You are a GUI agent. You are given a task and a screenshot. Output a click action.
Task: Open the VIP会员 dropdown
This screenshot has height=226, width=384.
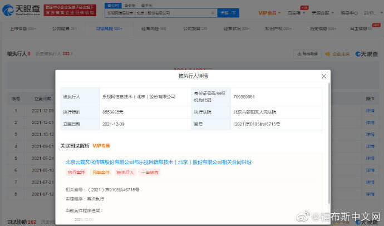269,13
